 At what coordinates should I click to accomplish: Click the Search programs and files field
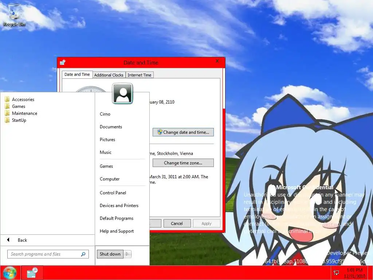coord(48,254)
